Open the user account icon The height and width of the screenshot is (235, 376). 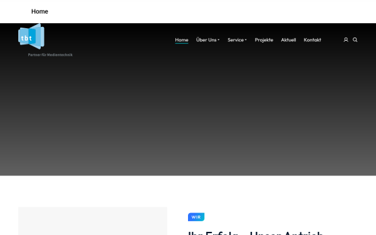(x=346, y=40)
